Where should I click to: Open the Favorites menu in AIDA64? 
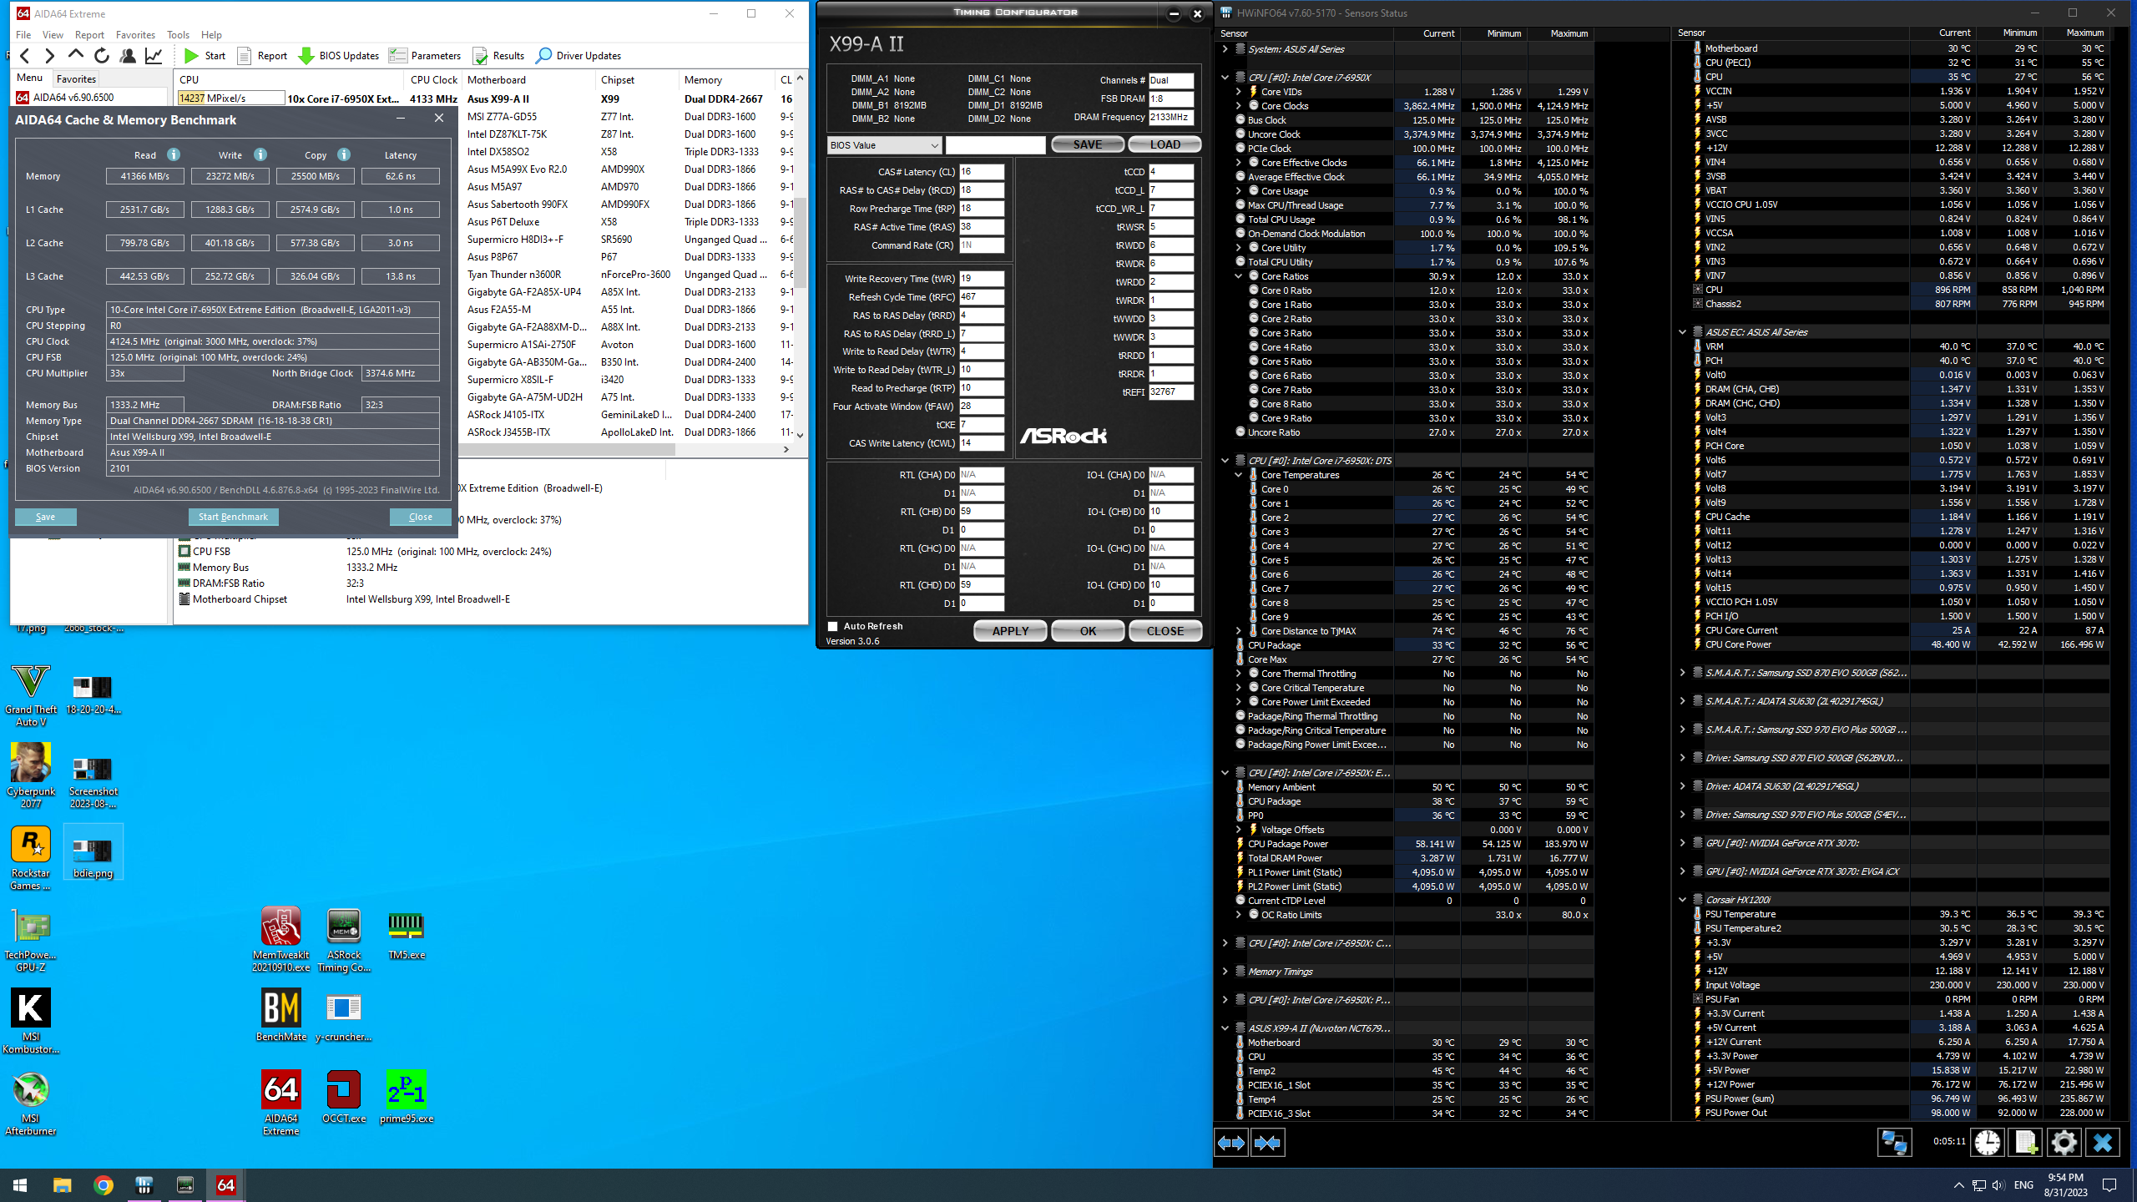135,35
